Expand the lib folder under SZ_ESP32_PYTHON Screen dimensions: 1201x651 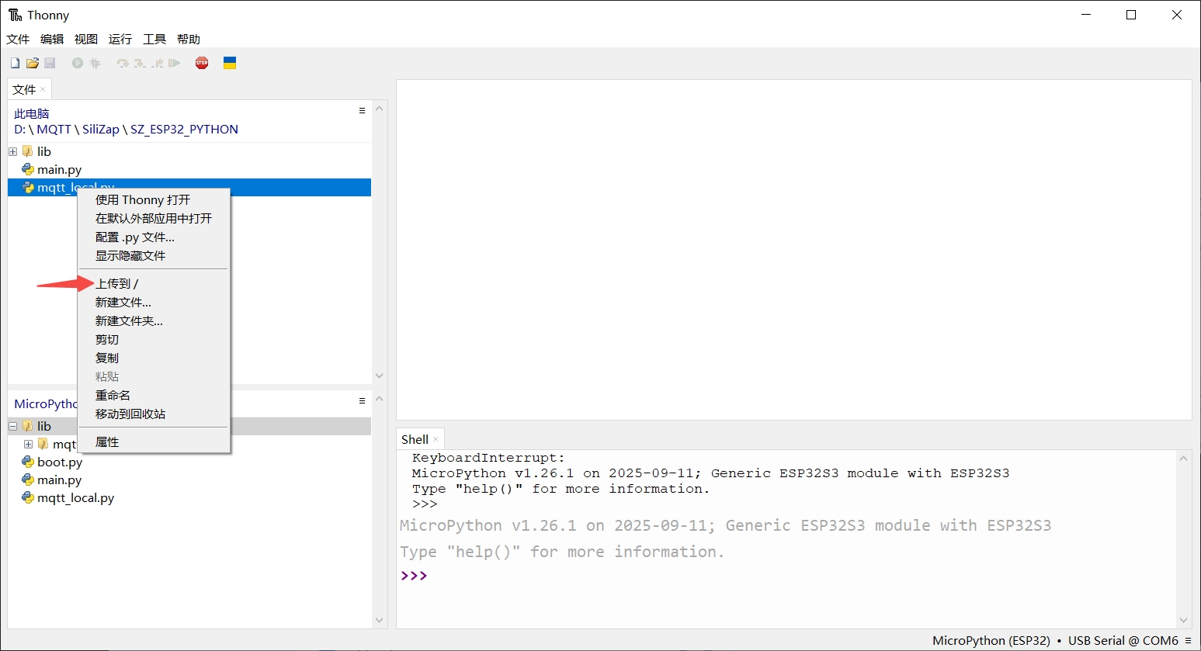(12, 151)
